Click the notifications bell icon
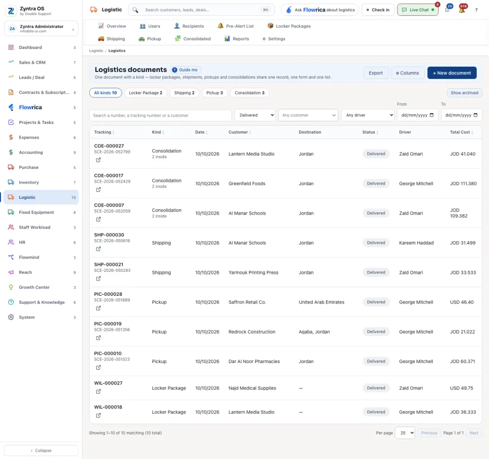 462,10
